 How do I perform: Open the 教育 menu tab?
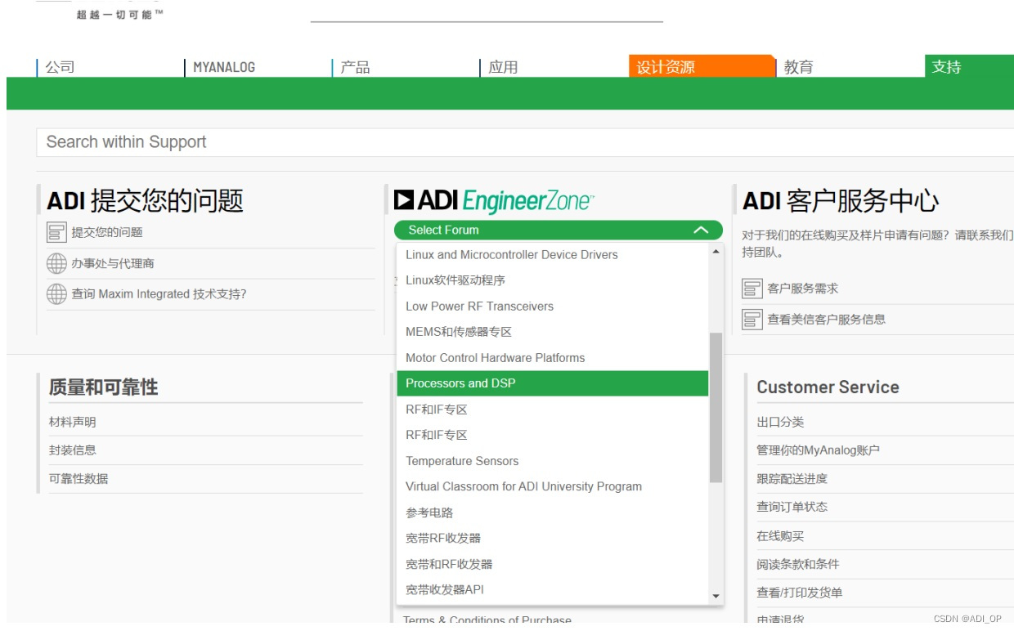(x=799, y=67)
